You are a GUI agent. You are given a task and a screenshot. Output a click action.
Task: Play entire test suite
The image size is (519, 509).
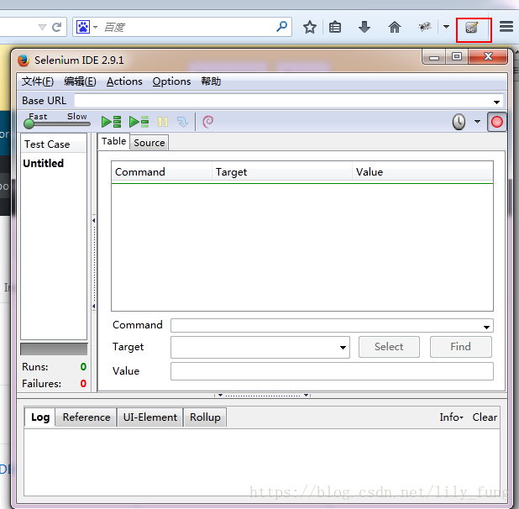point(111,122)
